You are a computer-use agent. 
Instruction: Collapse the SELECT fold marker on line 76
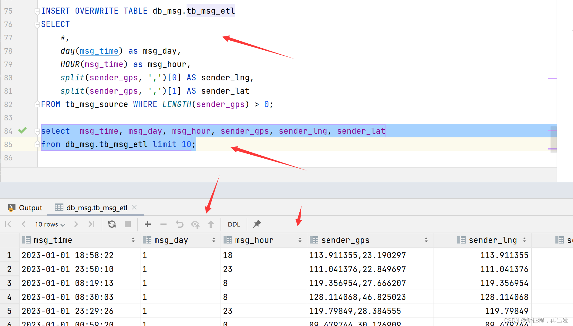tap(37, 25)
